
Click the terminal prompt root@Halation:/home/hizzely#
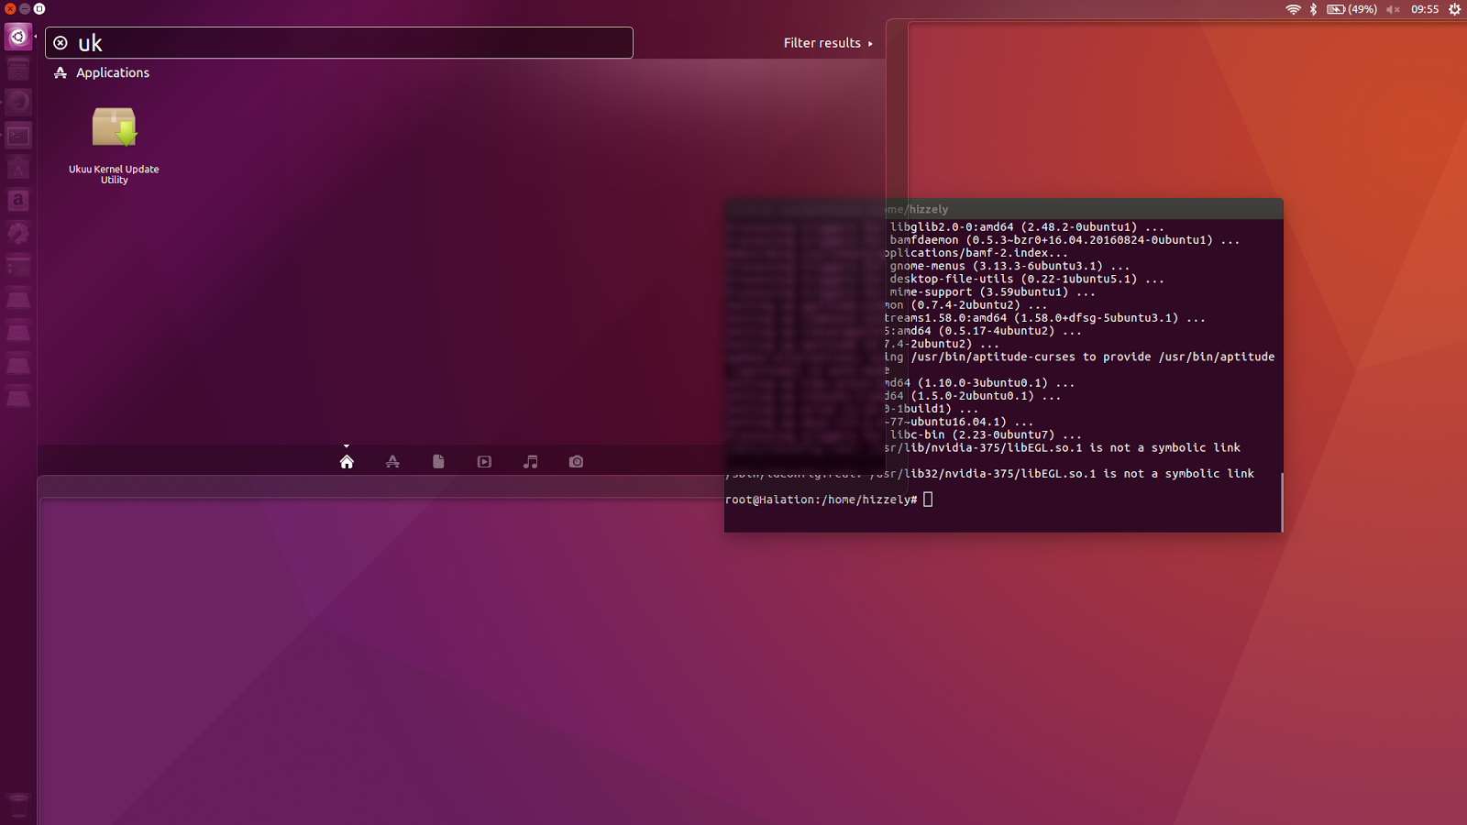click(x=821, y=500)
